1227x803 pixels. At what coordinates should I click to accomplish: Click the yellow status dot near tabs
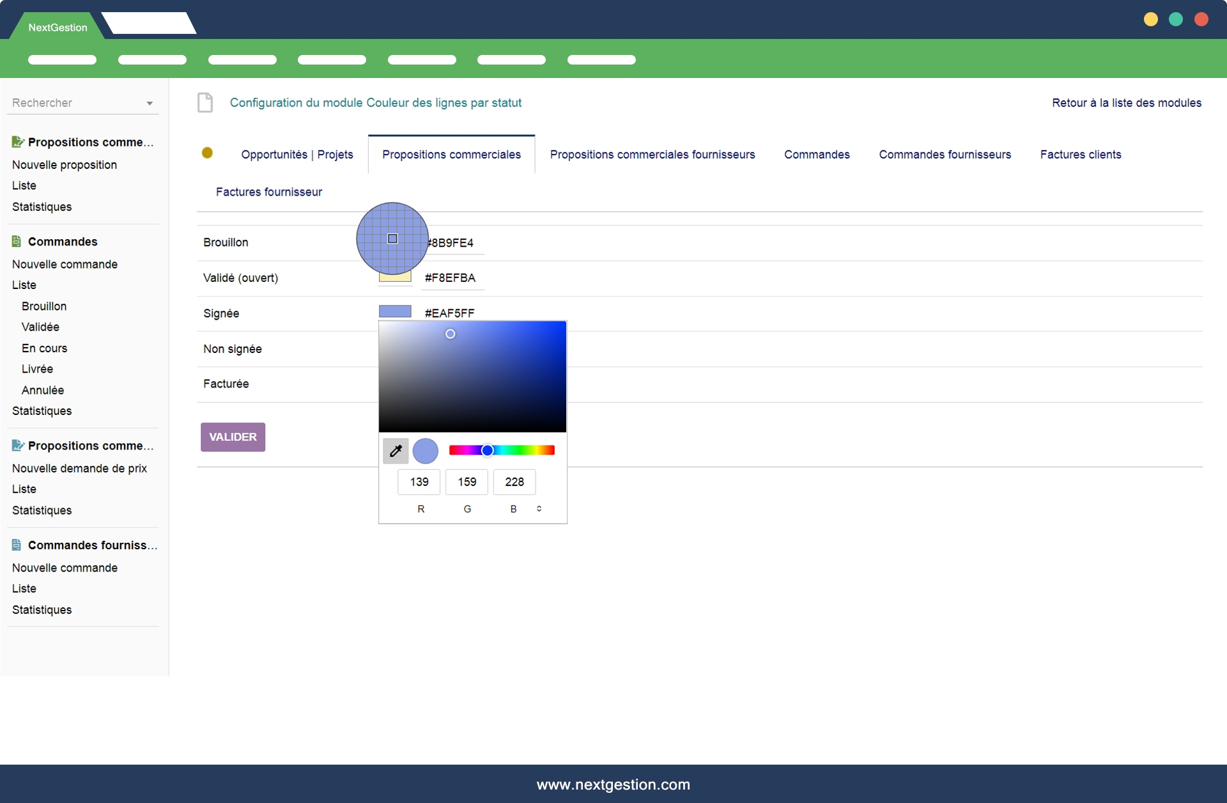click(x=207, y=153)
